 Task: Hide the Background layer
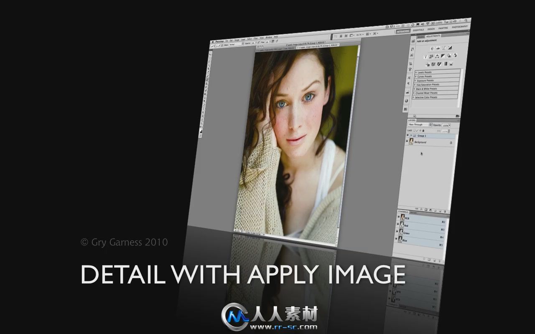(x=407, y=141)
